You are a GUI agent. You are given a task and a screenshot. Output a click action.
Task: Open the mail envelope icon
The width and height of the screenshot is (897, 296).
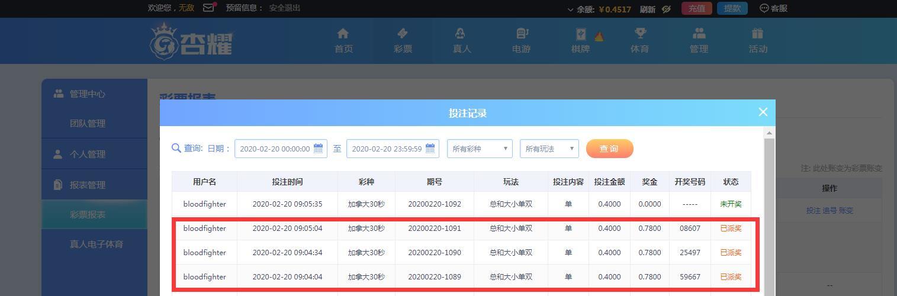(208, 8)
